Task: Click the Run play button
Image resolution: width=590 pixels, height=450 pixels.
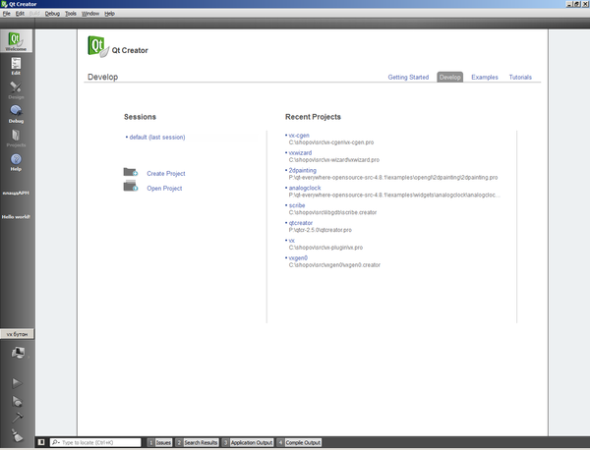Action: pyautogui.click(x=17, y=383)
